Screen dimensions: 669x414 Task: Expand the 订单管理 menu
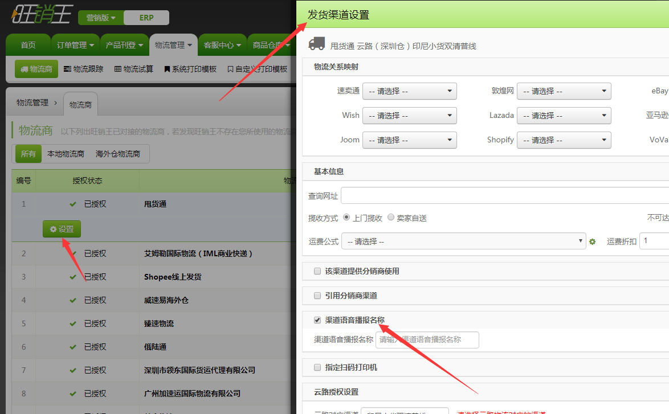click(75, 45)
